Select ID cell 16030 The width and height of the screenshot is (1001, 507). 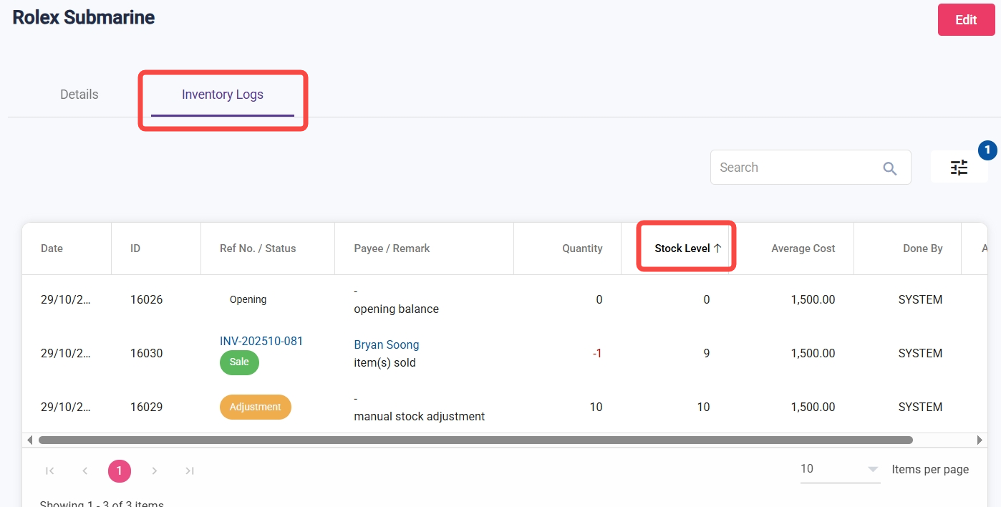click(x=146, y=353)
